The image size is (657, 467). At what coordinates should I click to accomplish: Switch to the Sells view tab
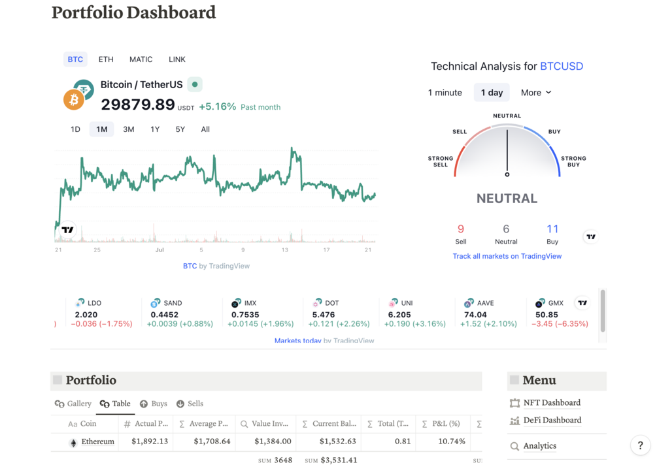point(190,404)
